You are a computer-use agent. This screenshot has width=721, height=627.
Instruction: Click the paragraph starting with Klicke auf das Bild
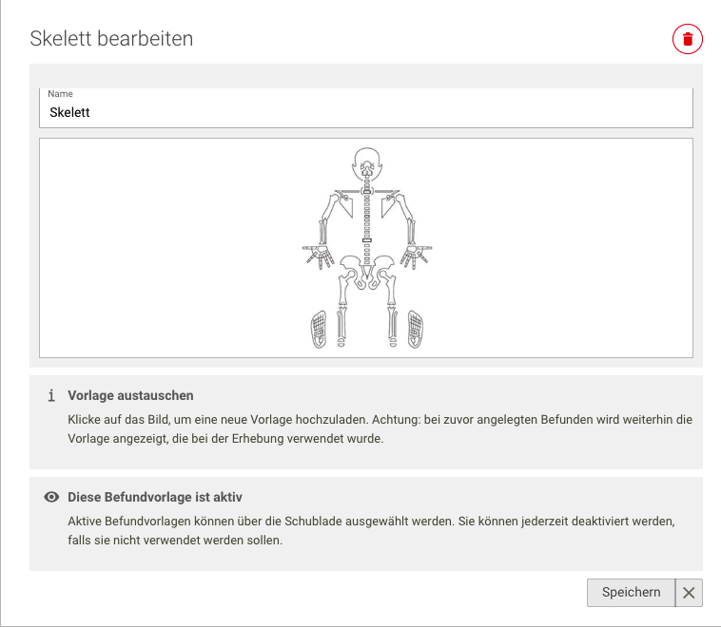tap(380, 429)
